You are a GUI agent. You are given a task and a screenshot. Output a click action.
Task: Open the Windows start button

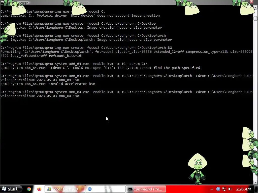click(11, 189)
